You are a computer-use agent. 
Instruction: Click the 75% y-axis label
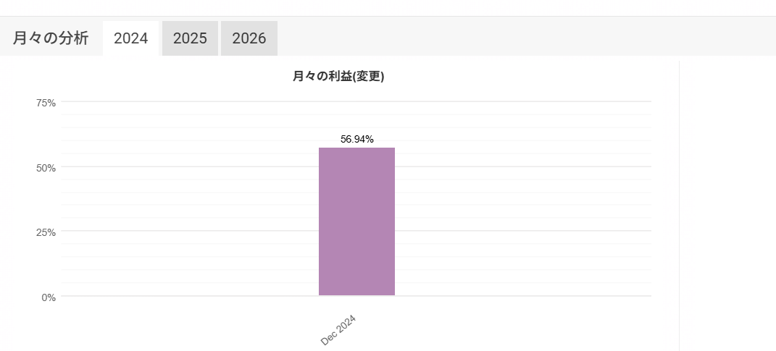pos(46,103)
